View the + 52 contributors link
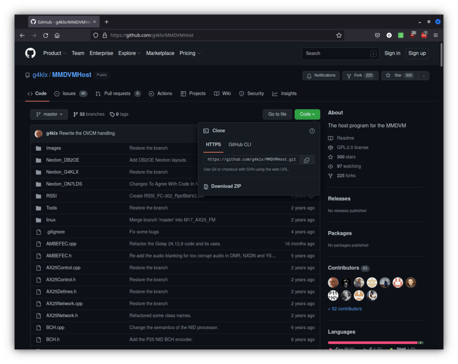458x364 pixels. pos(345,309)
